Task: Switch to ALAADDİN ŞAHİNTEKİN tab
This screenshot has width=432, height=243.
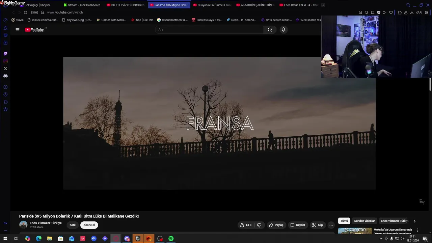Action: (x=255, y=5)
